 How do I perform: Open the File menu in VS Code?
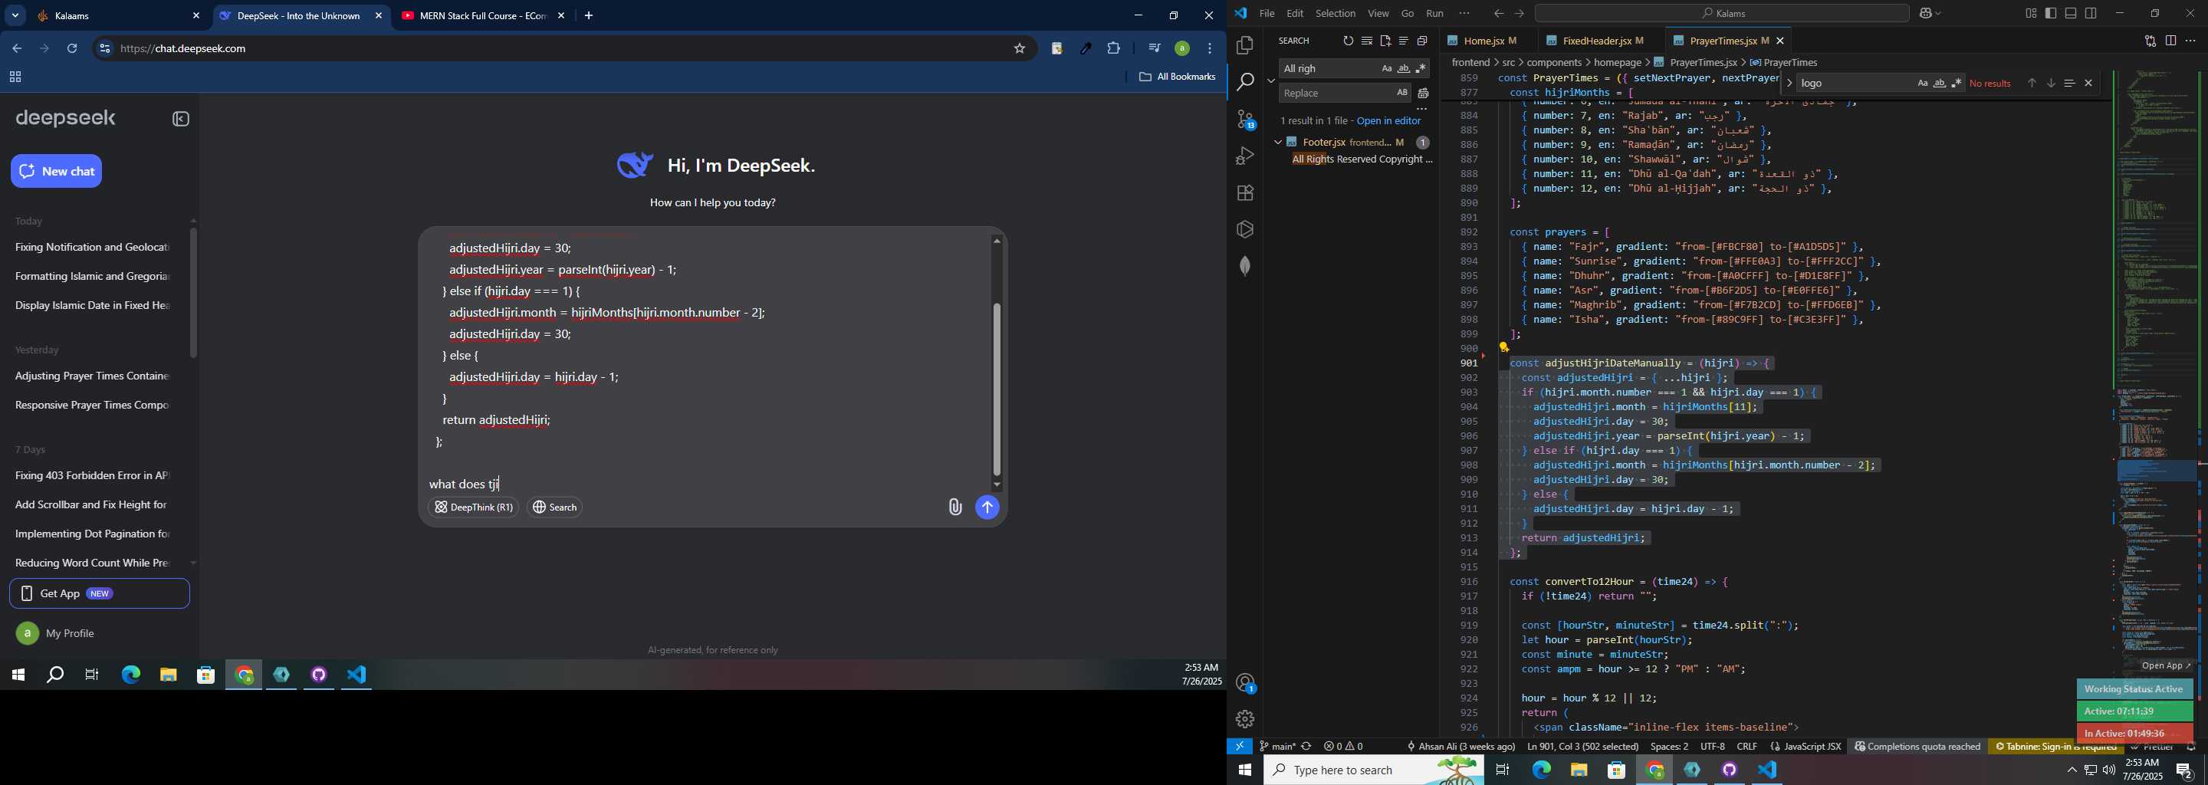pyautogui.click(x=1266, y=14)
